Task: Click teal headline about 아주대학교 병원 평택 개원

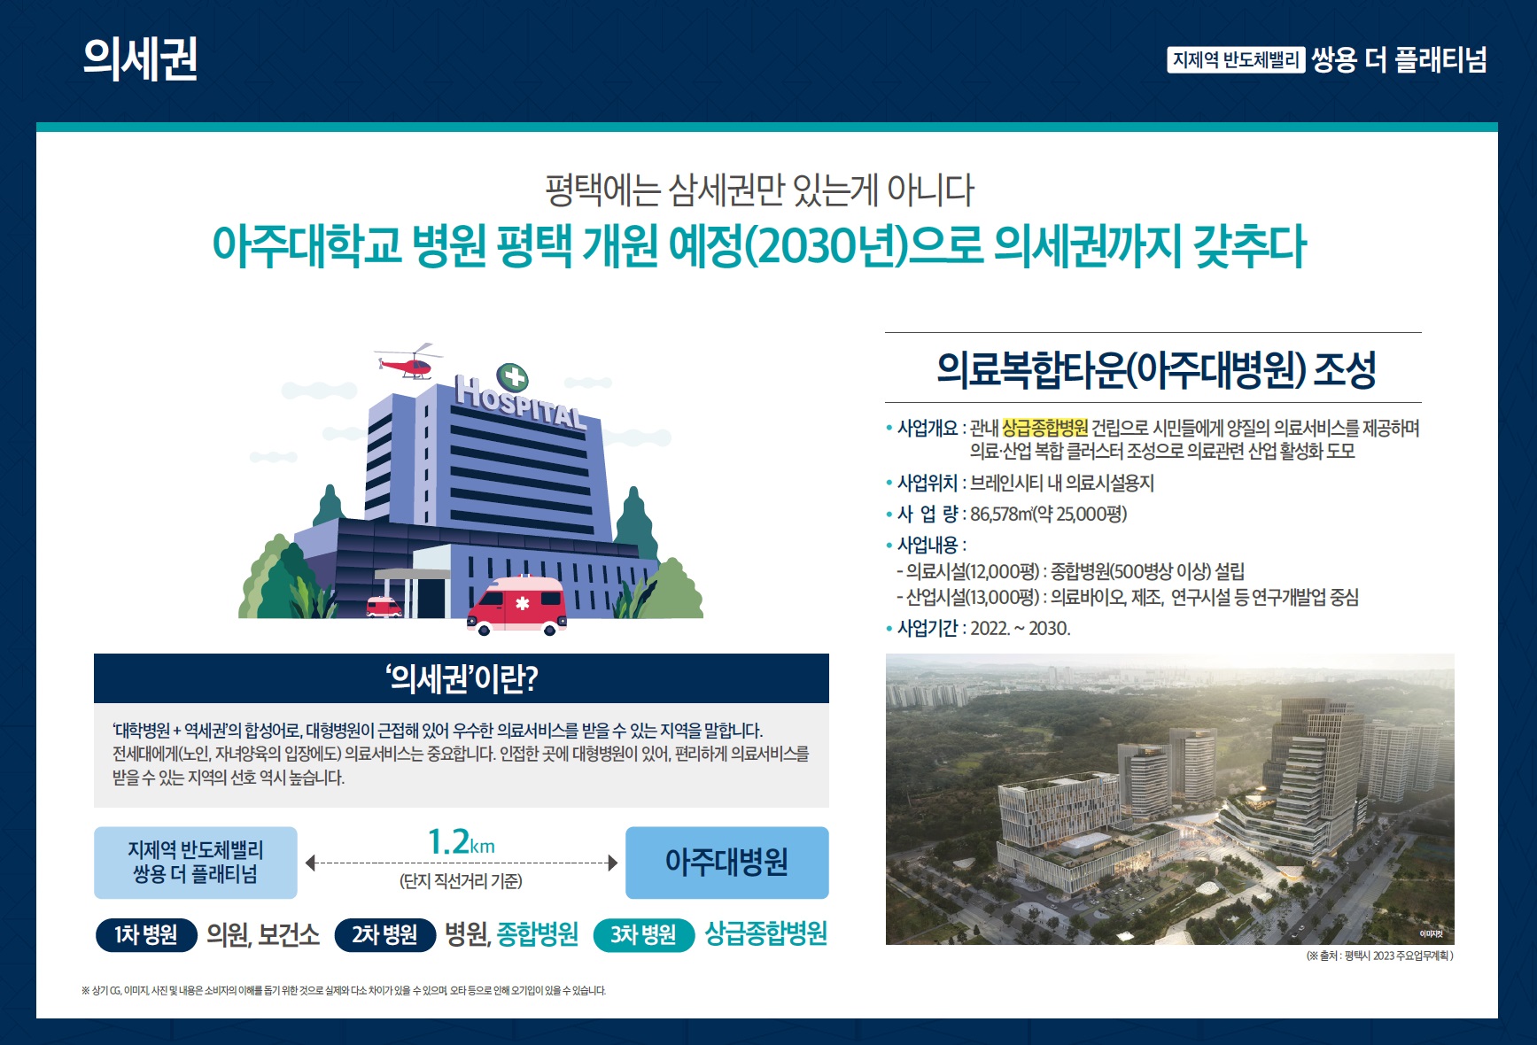Action: pos(759,246)
